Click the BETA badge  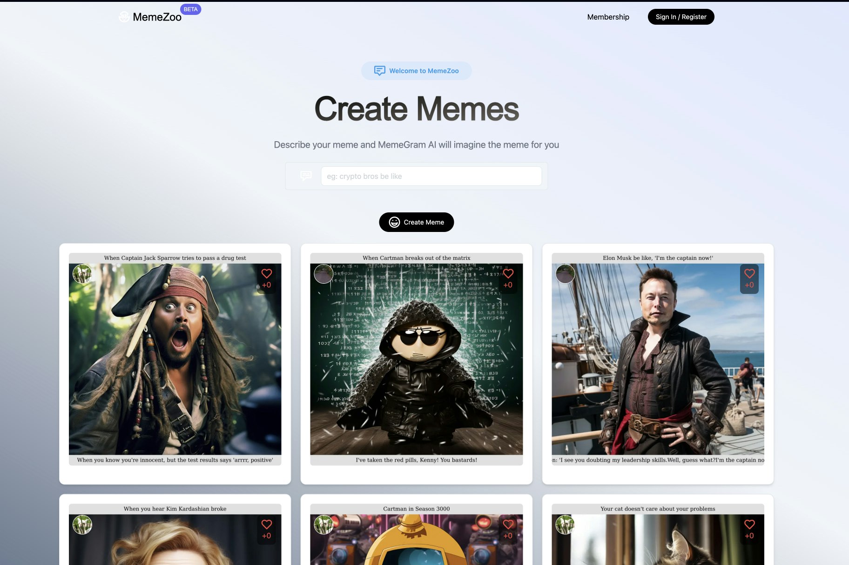tap(190, 9)
